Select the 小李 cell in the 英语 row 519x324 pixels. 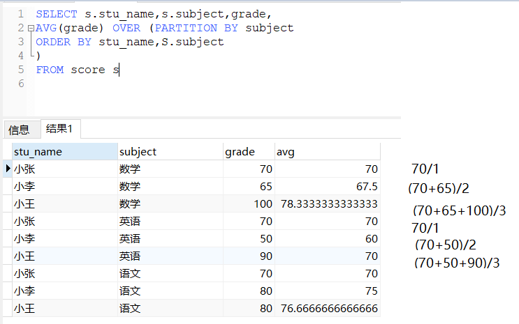(65, 238)
